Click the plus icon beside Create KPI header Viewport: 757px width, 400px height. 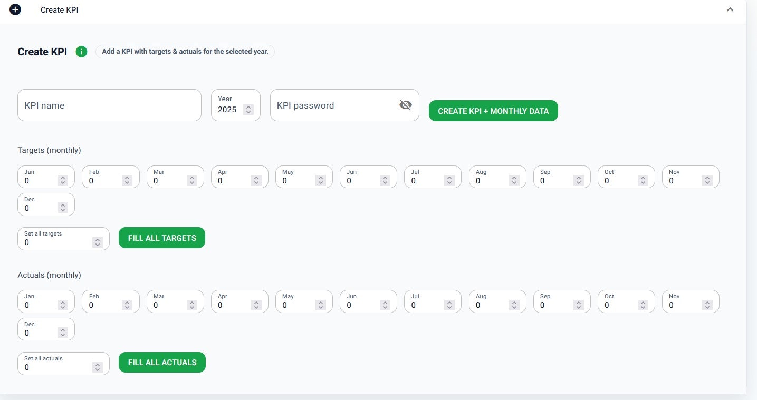pyautogui.click(x=15, y=9)
